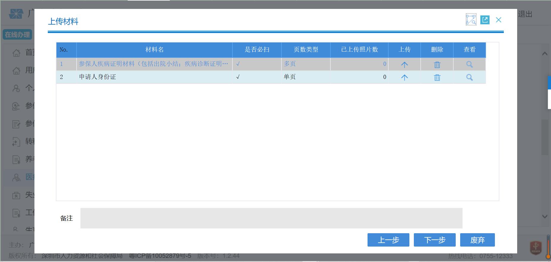Click the 上传 column header
Viewport: 551px width, 262px height.
point(404,50)
